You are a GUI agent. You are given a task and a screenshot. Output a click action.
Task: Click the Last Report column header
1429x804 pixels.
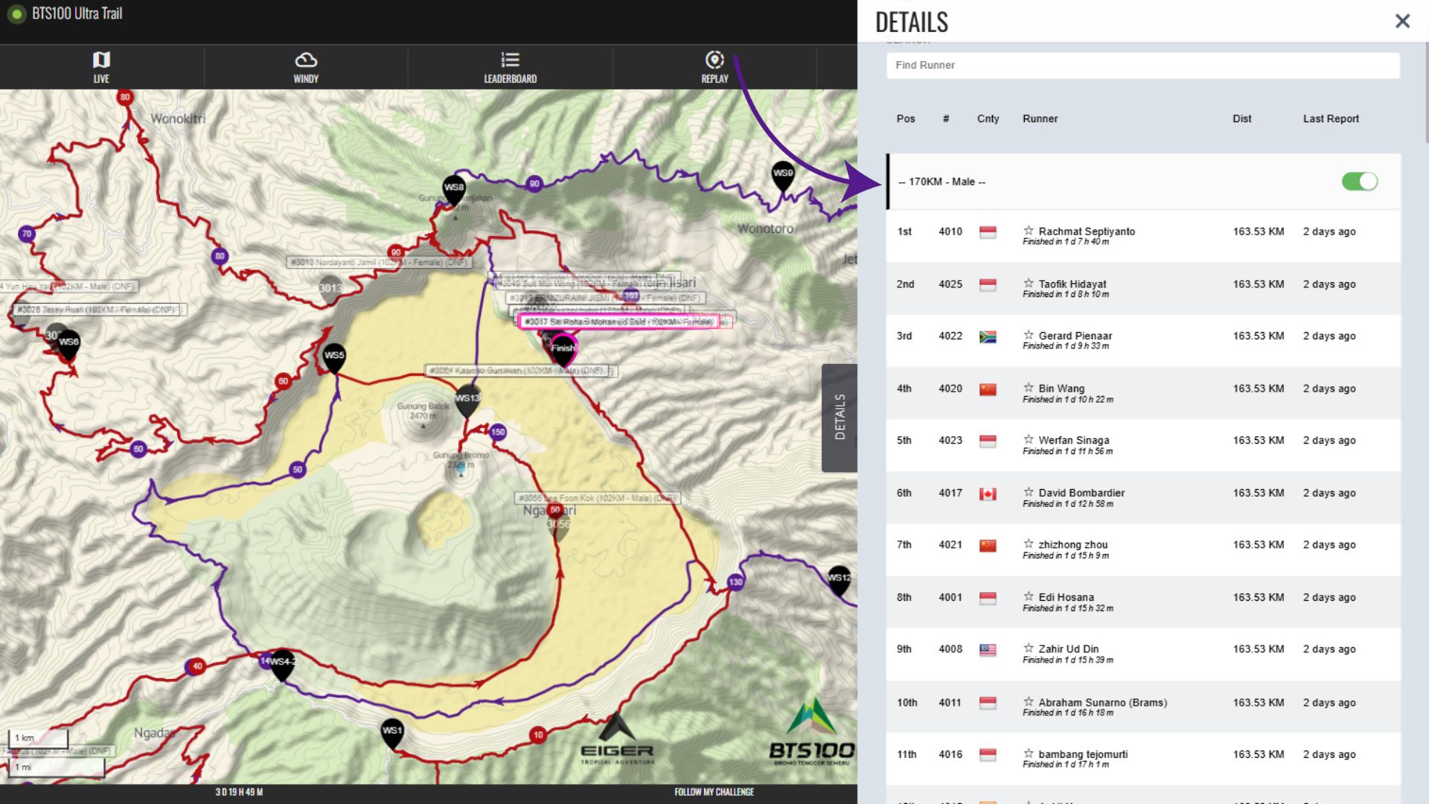coord(1331,118)
